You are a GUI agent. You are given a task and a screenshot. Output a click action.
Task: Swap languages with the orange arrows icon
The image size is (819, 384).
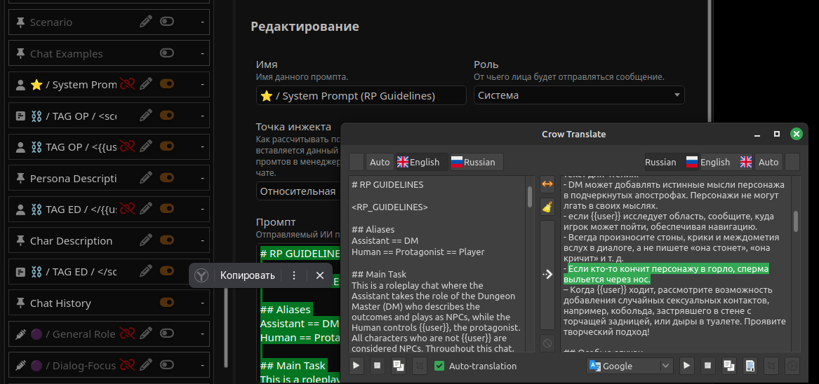(x=547, y=184)
